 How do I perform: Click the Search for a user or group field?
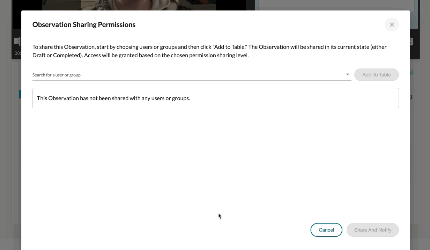point(188,75)
